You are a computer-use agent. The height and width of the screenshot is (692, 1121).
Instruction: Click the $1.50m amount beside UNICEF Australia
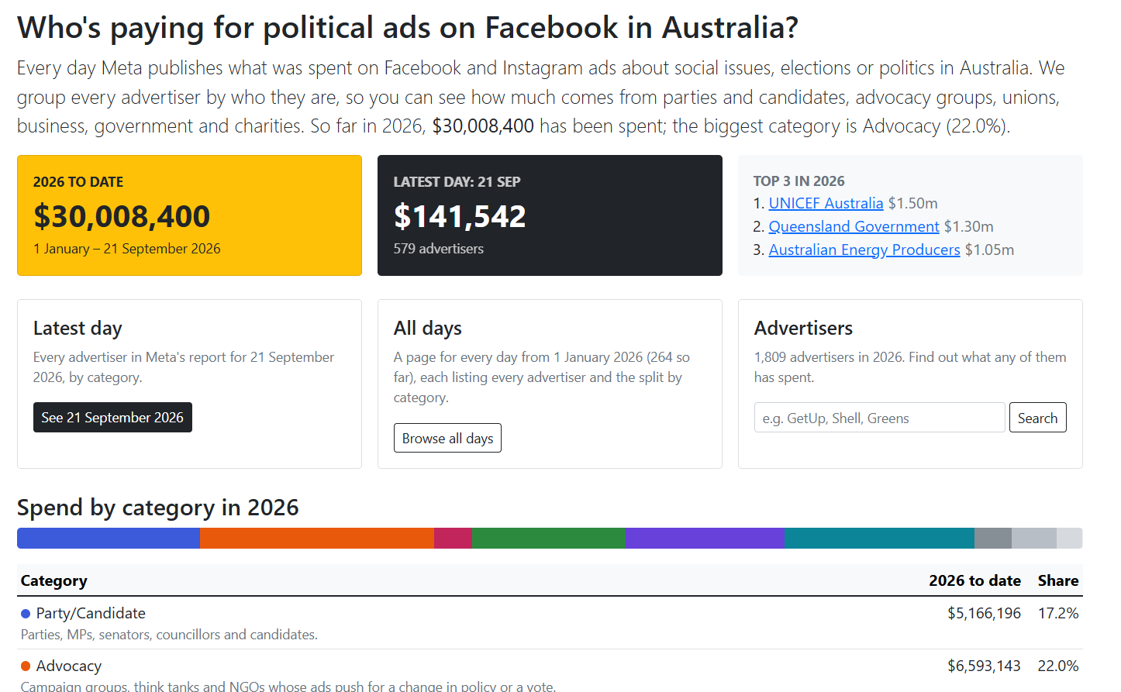pos(913,203)
